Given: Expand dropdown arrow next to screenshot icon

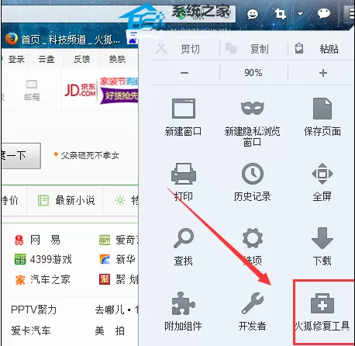Looking at the screenshot, I should click(300, 14).
